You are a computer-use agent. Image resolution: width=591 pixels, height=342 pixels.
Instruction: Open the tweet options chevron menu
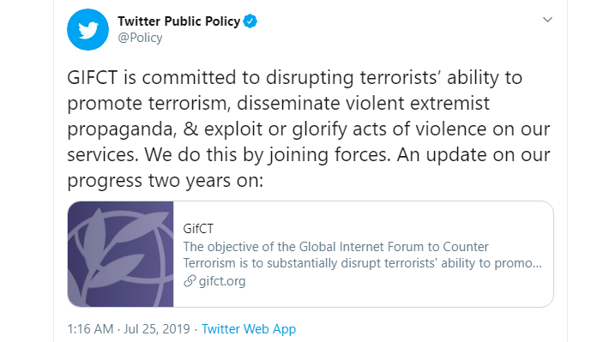coord(547,20)
